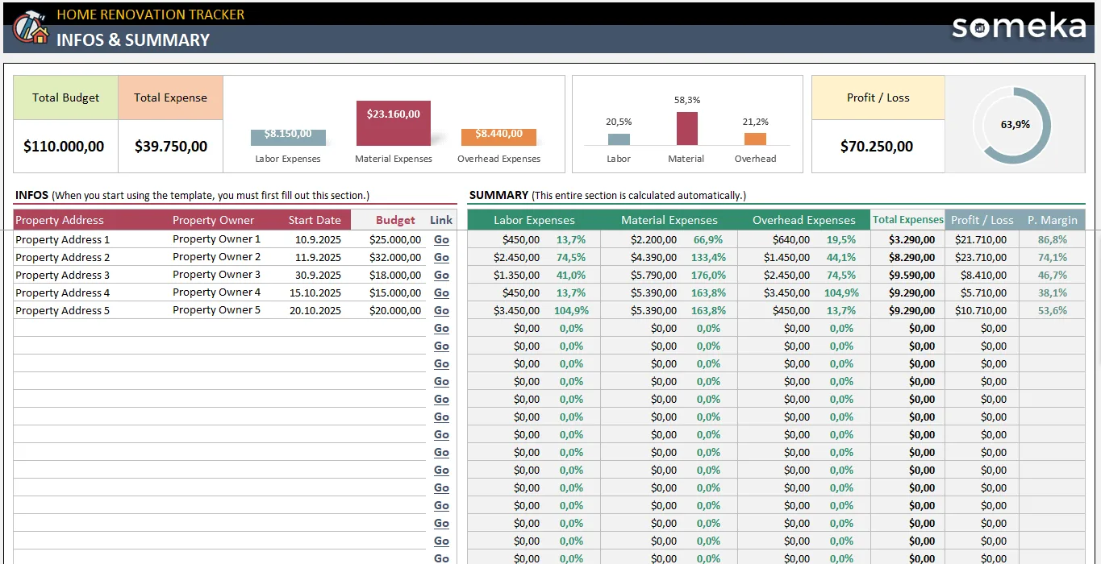Click the Profit / Loss value $70.250,00
This screenshot has width=1101, height=564.
tap(877, 147)
